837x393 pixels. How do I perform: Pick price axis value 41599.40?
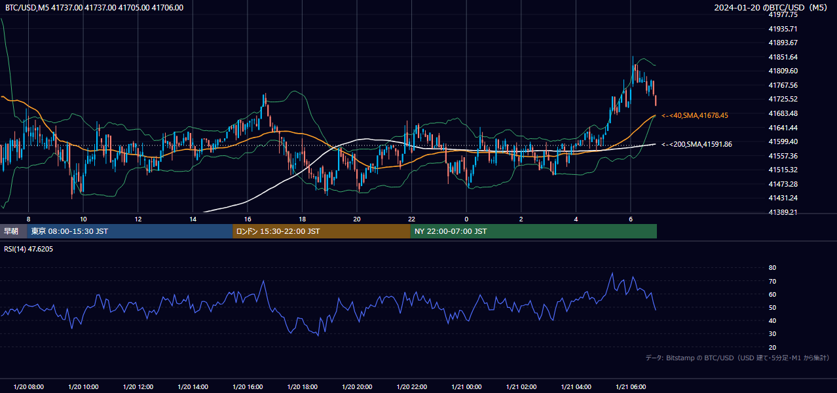(783, 141)
